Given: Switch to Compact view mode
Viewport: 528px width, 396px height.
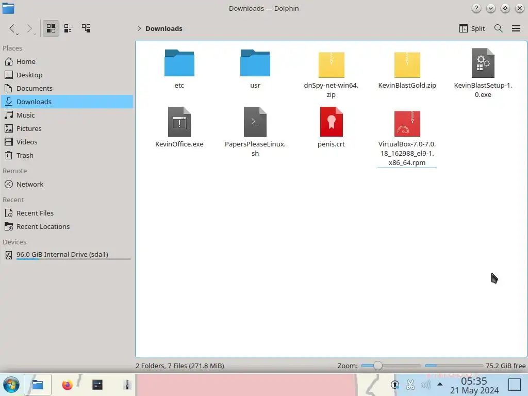Looking at the screenshot, I should (69, 28).
